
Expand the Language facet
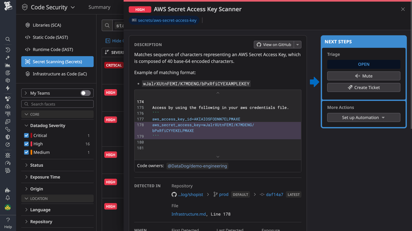26,210
